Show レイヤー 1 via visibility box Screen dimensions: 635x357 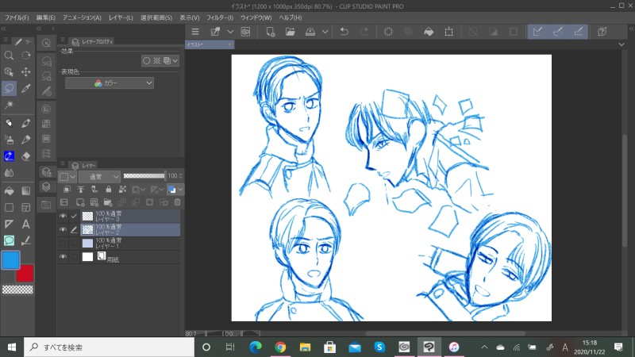[x=63, y=244]
